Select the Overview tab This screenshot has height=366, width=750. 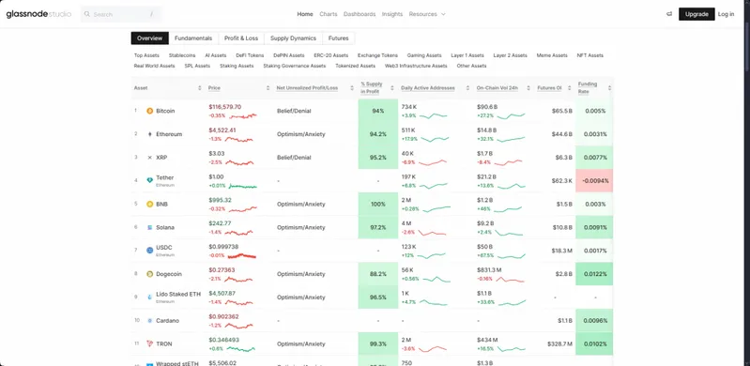149,38
